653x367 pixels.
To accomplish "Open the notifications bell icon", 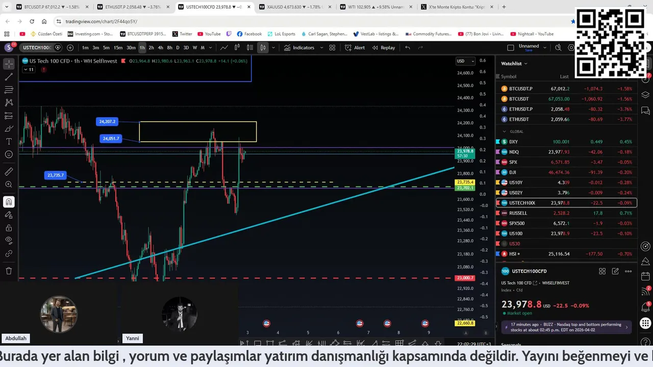I will pyautogui.click(x=645, y=307).
